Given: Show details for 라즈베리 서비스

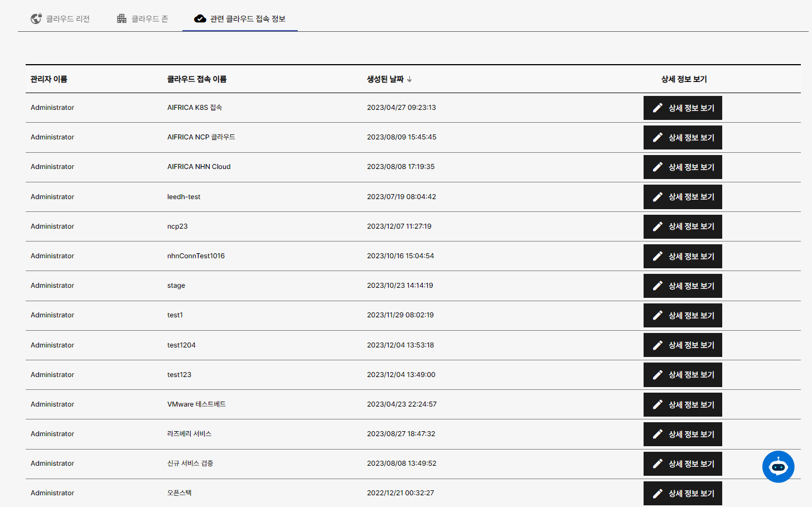Looking at the screenshot, I should tap(683, 434).
